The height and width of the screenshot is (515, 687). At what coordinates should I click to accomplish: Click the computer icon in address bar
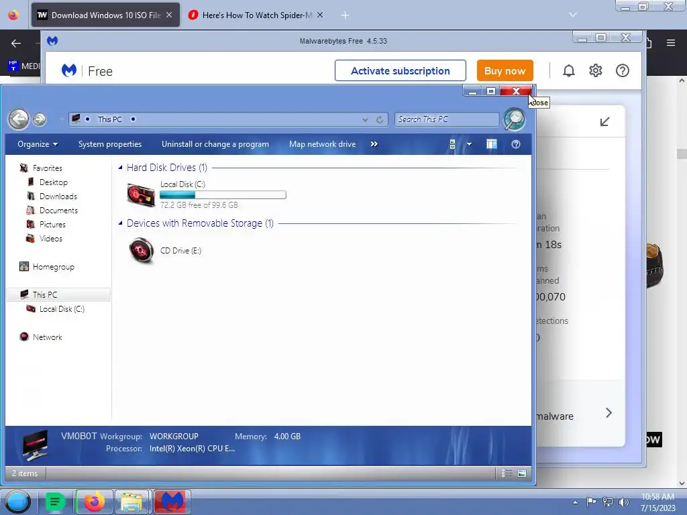coord(76,119)
